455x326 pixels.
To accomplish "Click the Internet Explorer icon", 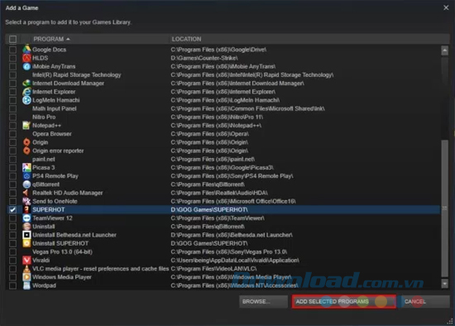I will tap(26, 92).
